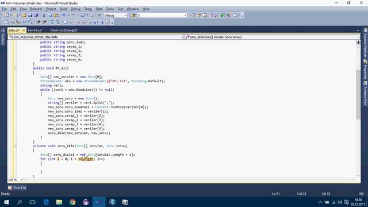Close the data.cs* tab
368x207 pixels.
pyautogui.click(x=24, y=30)
